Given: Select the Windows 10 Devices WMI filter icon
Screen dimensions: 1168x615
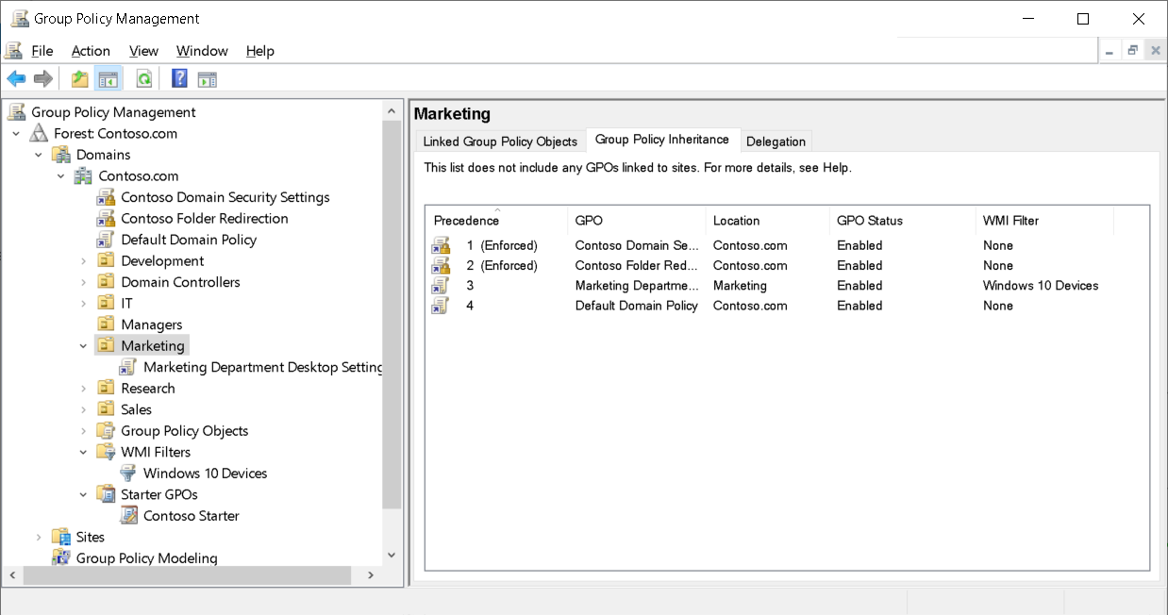Looking at the screenshot, I should click(127, 473).
